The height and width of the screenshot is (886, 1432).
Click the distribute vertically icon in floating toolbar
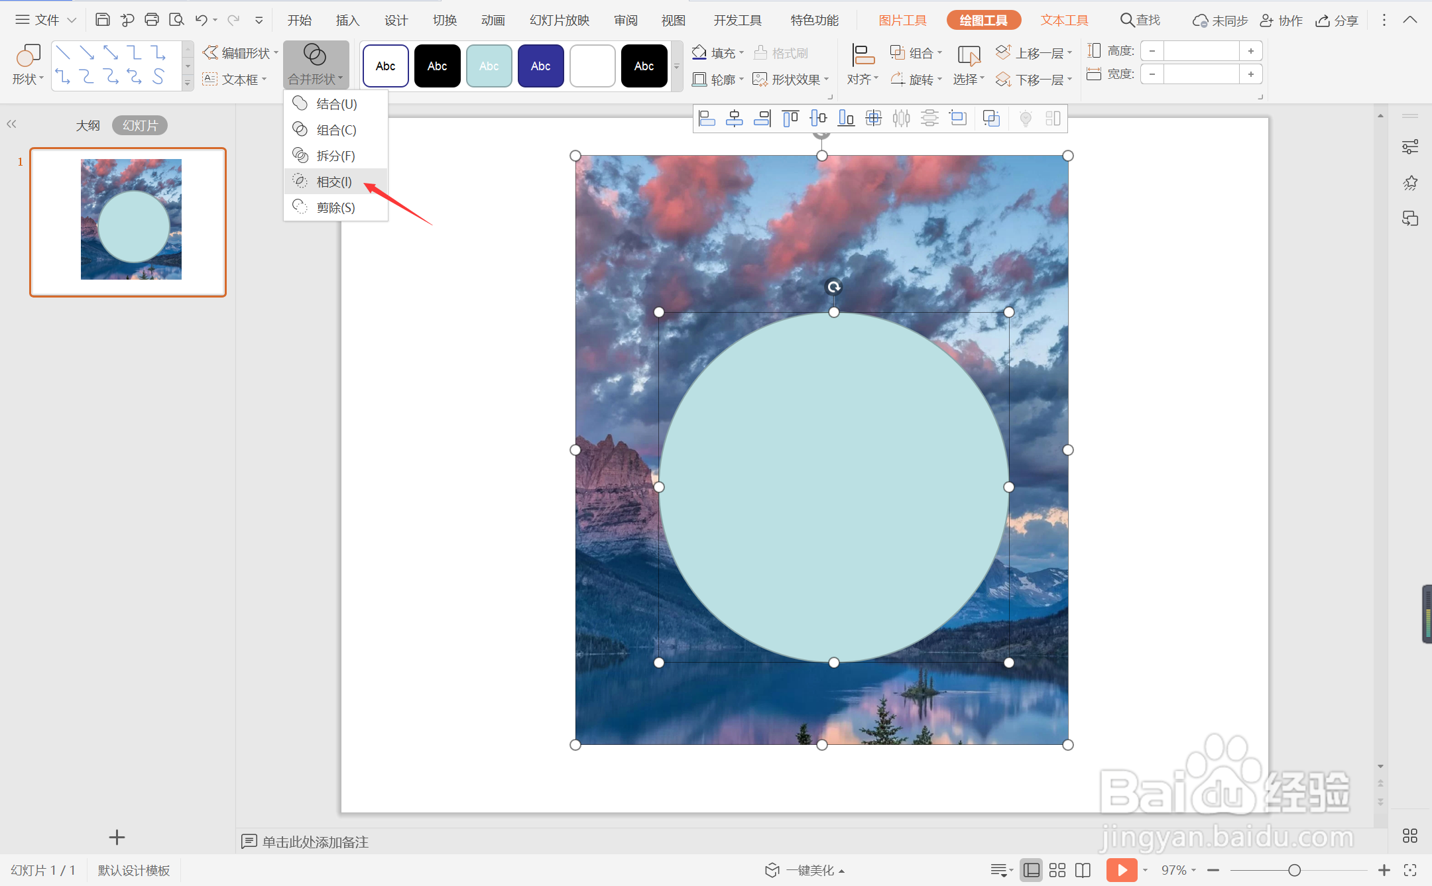(x=929, y=119)
